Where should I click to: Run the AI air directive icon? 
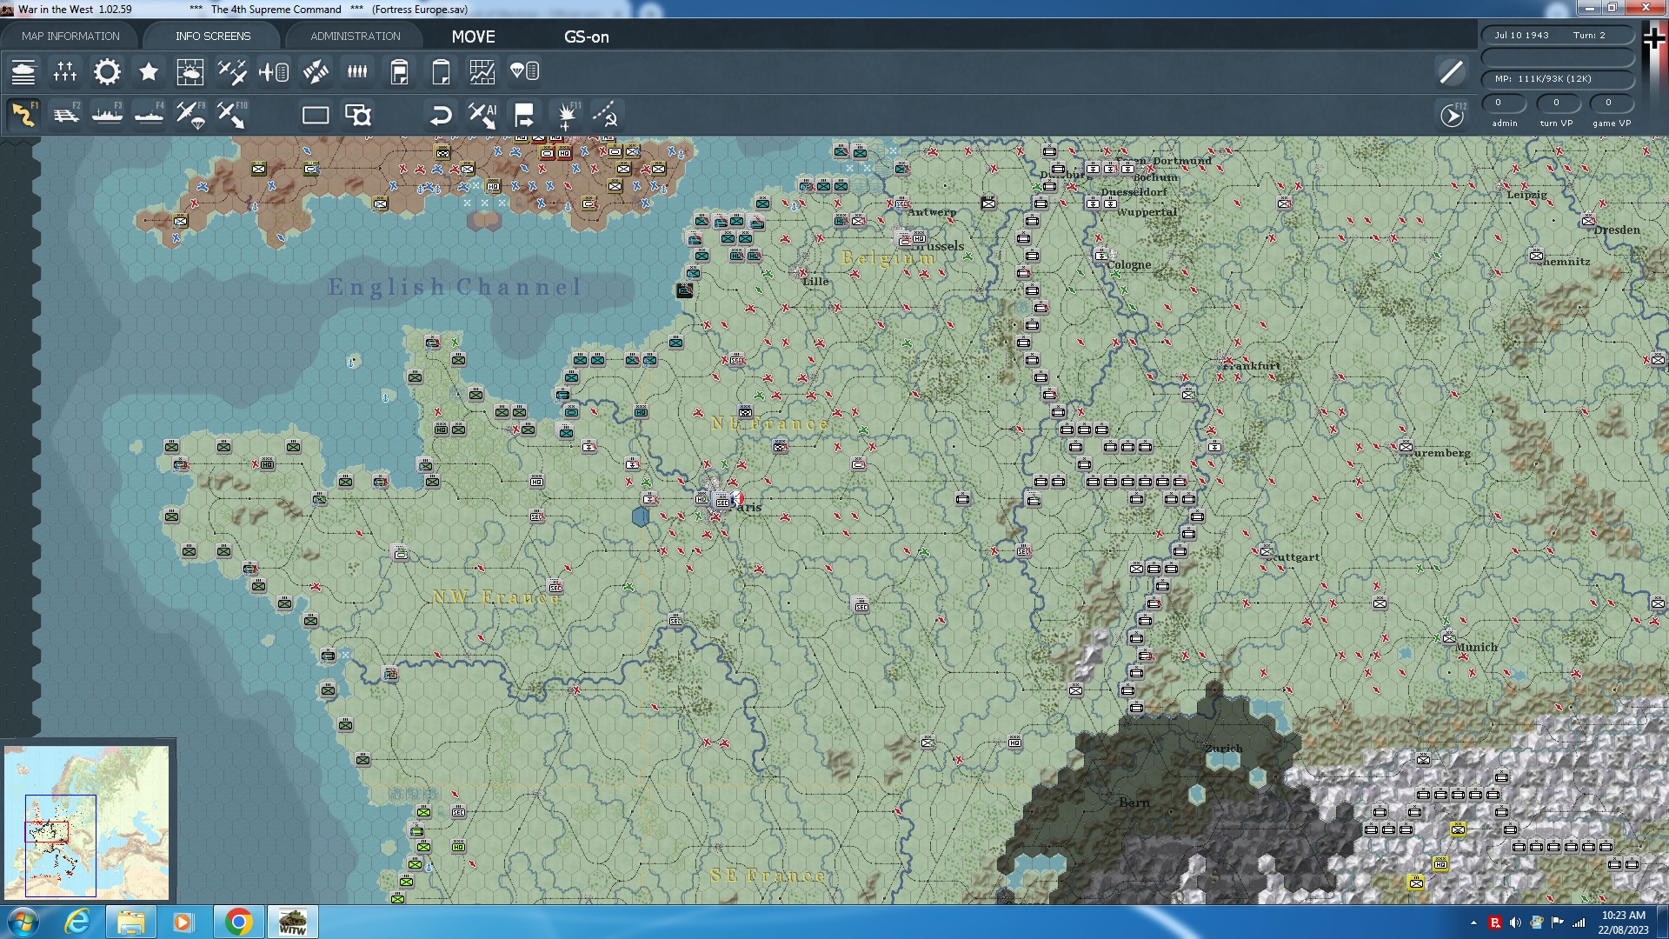coord(482,115)
